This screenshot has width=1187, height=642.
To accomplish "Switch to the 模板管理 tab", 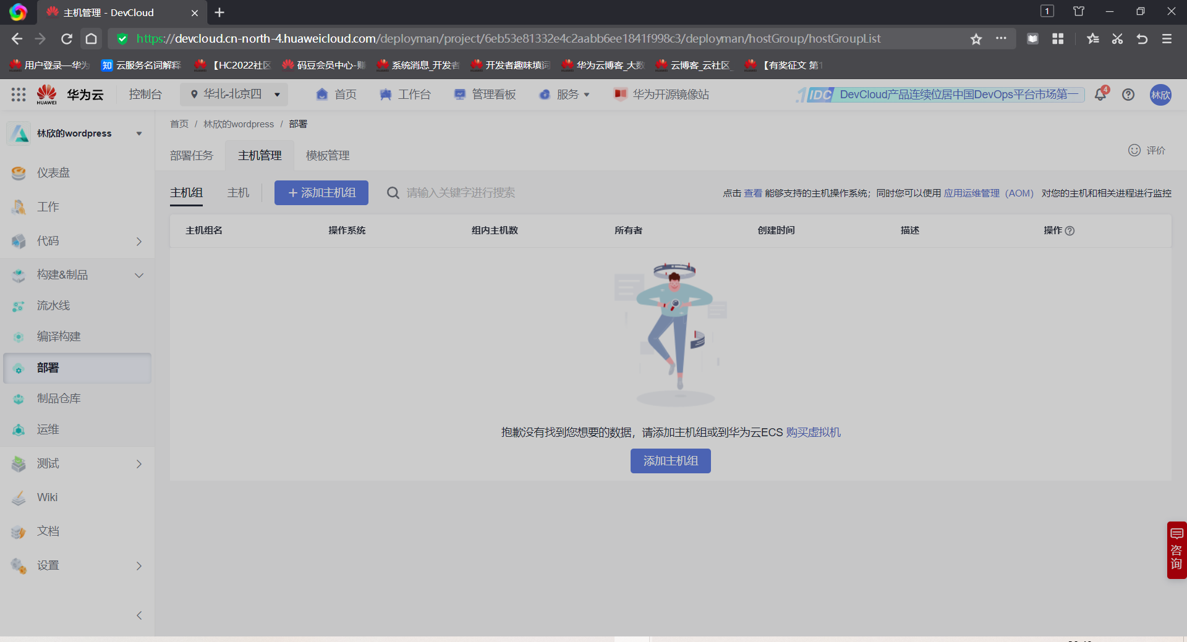I will (328, 156).
